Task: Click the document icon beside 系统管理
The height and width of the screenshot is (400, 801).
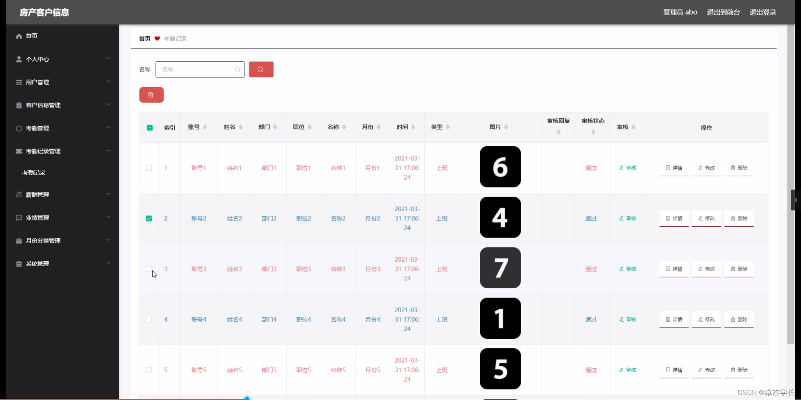Action: [19, 264]
